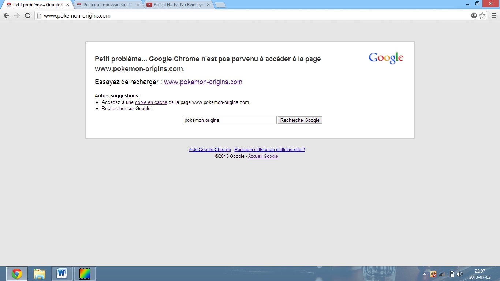Click the Google logo on the error page

click(x=386, y=58)
